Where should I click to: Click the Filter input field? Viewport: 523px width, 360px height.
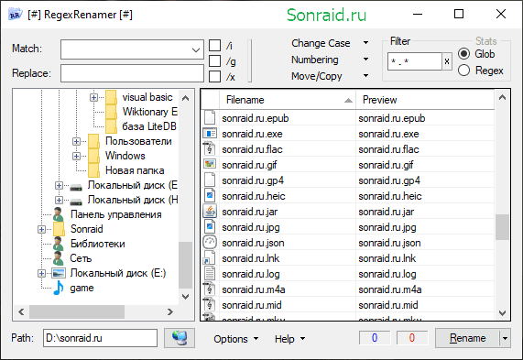pos(415,61)
